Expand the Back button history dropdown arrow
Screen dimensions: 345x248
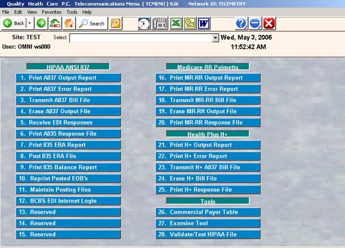(x=29, y=23)
